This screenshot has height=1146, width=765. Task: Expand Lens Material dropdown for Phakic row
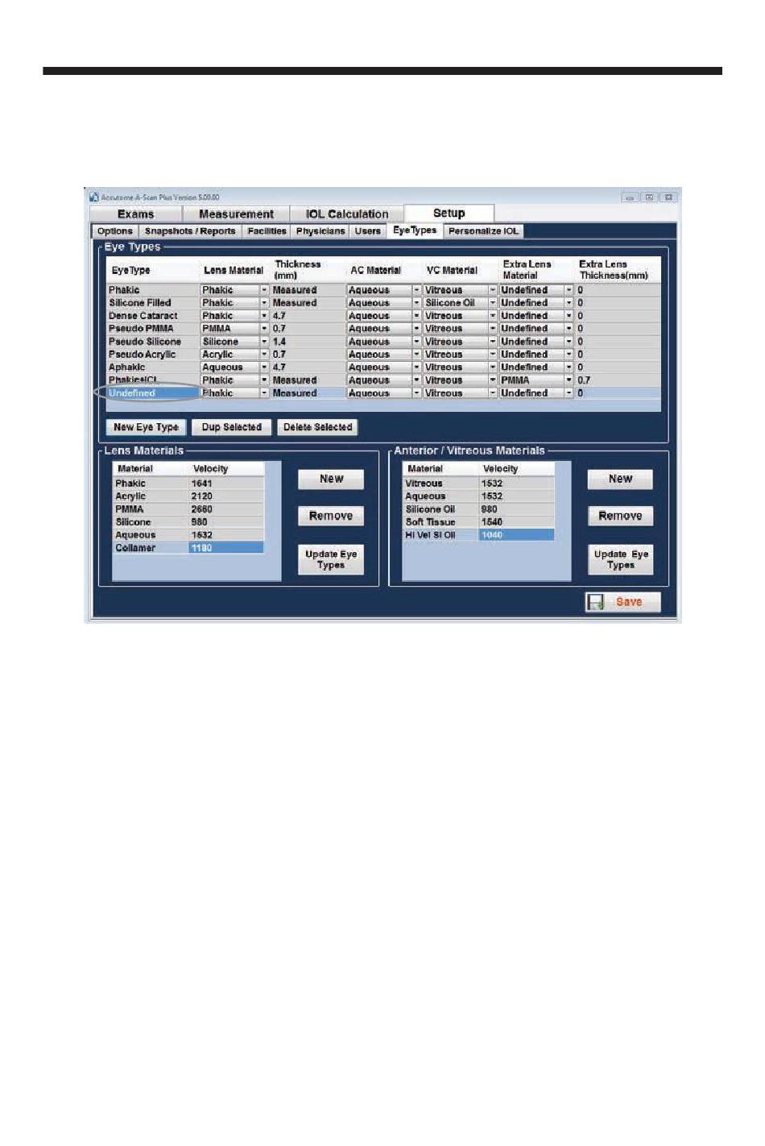264,290
